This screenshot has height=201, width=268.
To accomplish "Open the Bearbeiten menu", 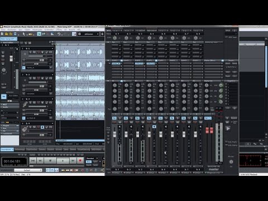I will pyautogui.click(x=12, y=30).
